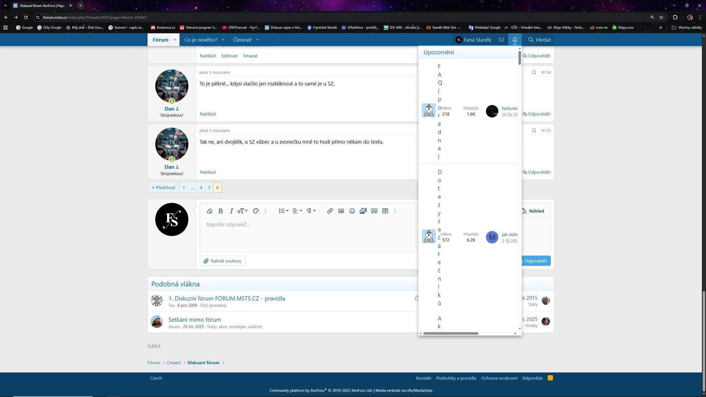Click the eraser remove formatting icon
This screenshot has height=397, width=706.
pos(210,211)
